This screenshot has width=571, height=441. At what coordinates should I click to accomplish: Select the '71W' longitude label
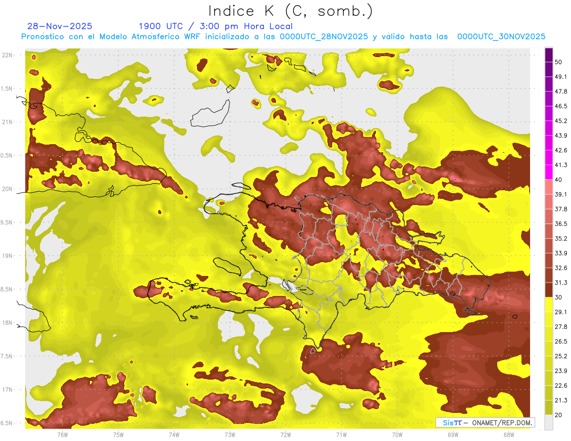[341, 434]
